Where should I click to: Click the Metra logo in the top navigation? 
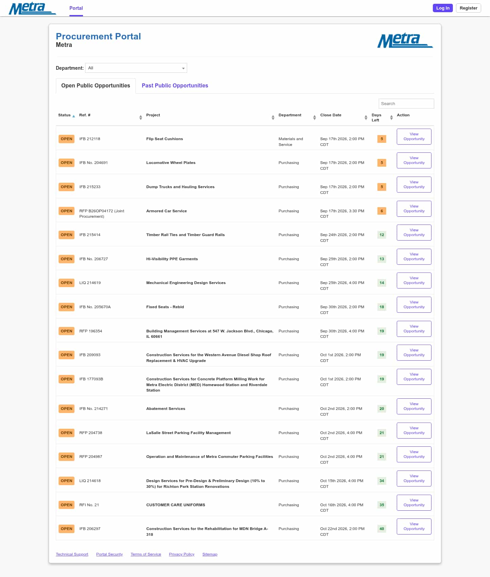32,9
